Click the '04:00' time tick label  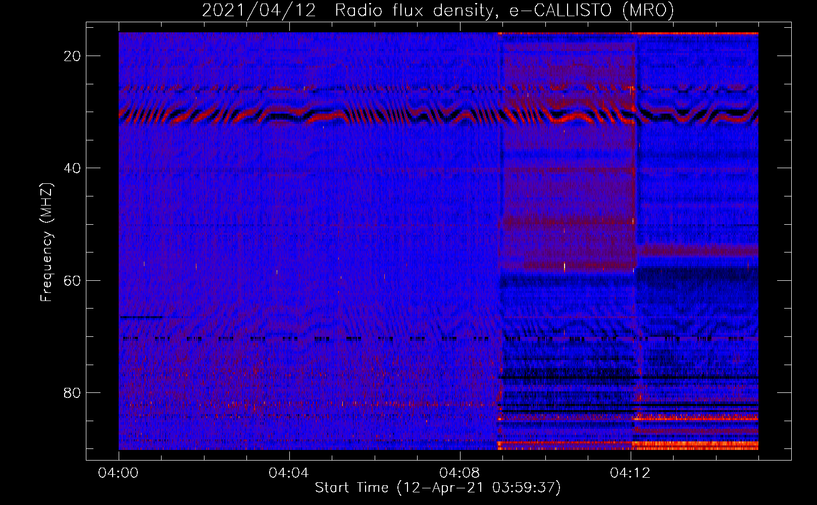tap(118, 473)
